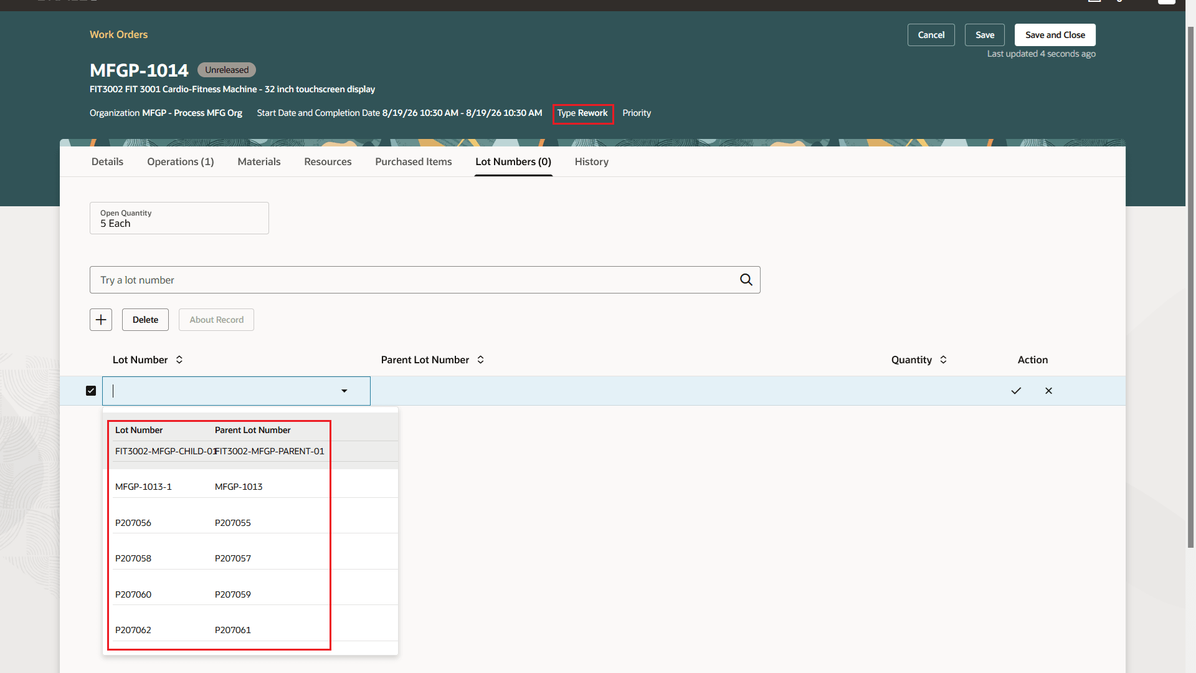Sort by Parent Lot Number column arrows
This screenshot has height=673, width=1196.
coord(481,360)
